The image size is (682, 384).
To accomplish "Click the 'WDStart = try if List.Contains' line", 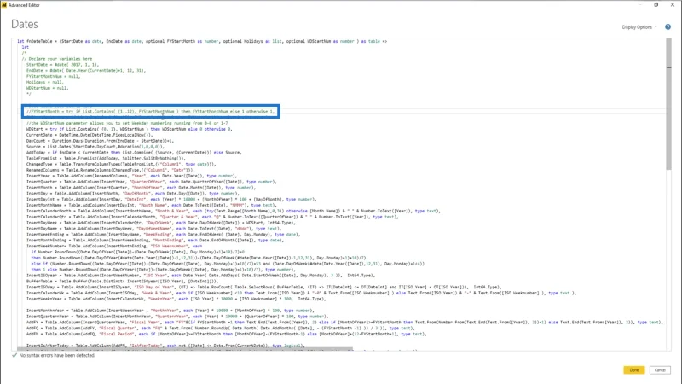I will 130,129.
